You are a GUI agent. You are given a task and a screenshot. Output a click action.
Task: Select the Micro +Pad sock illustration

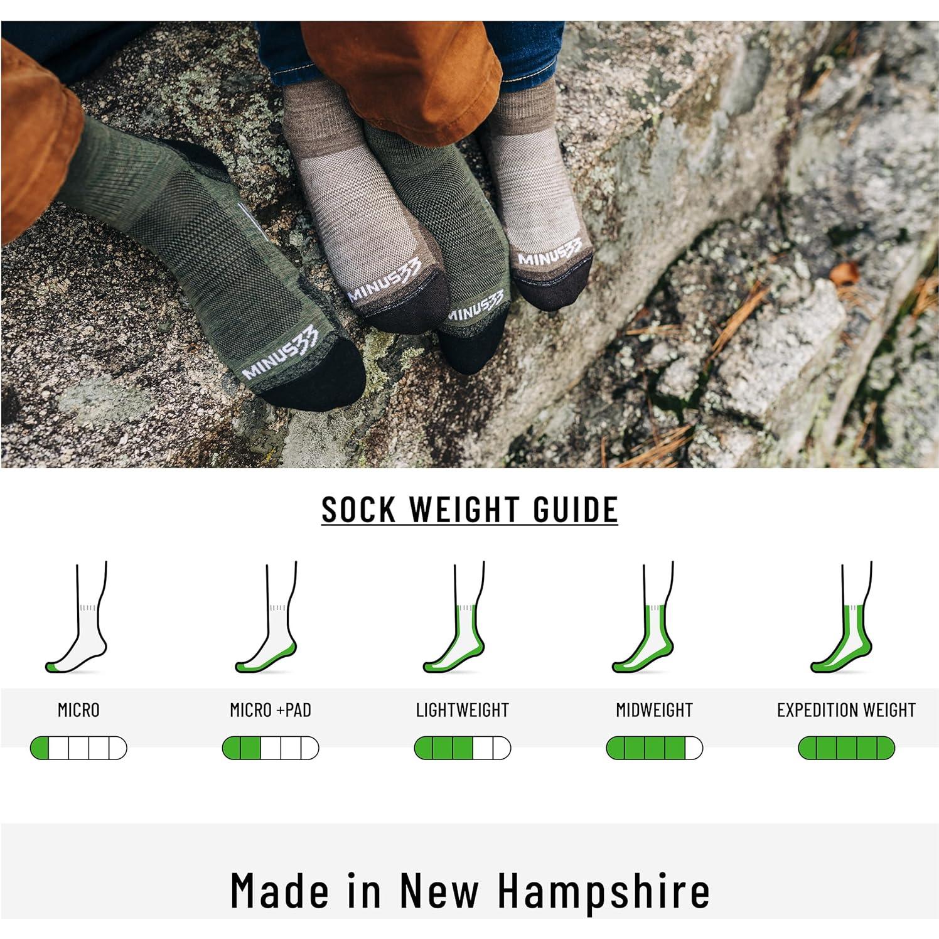tap(267, 618)
